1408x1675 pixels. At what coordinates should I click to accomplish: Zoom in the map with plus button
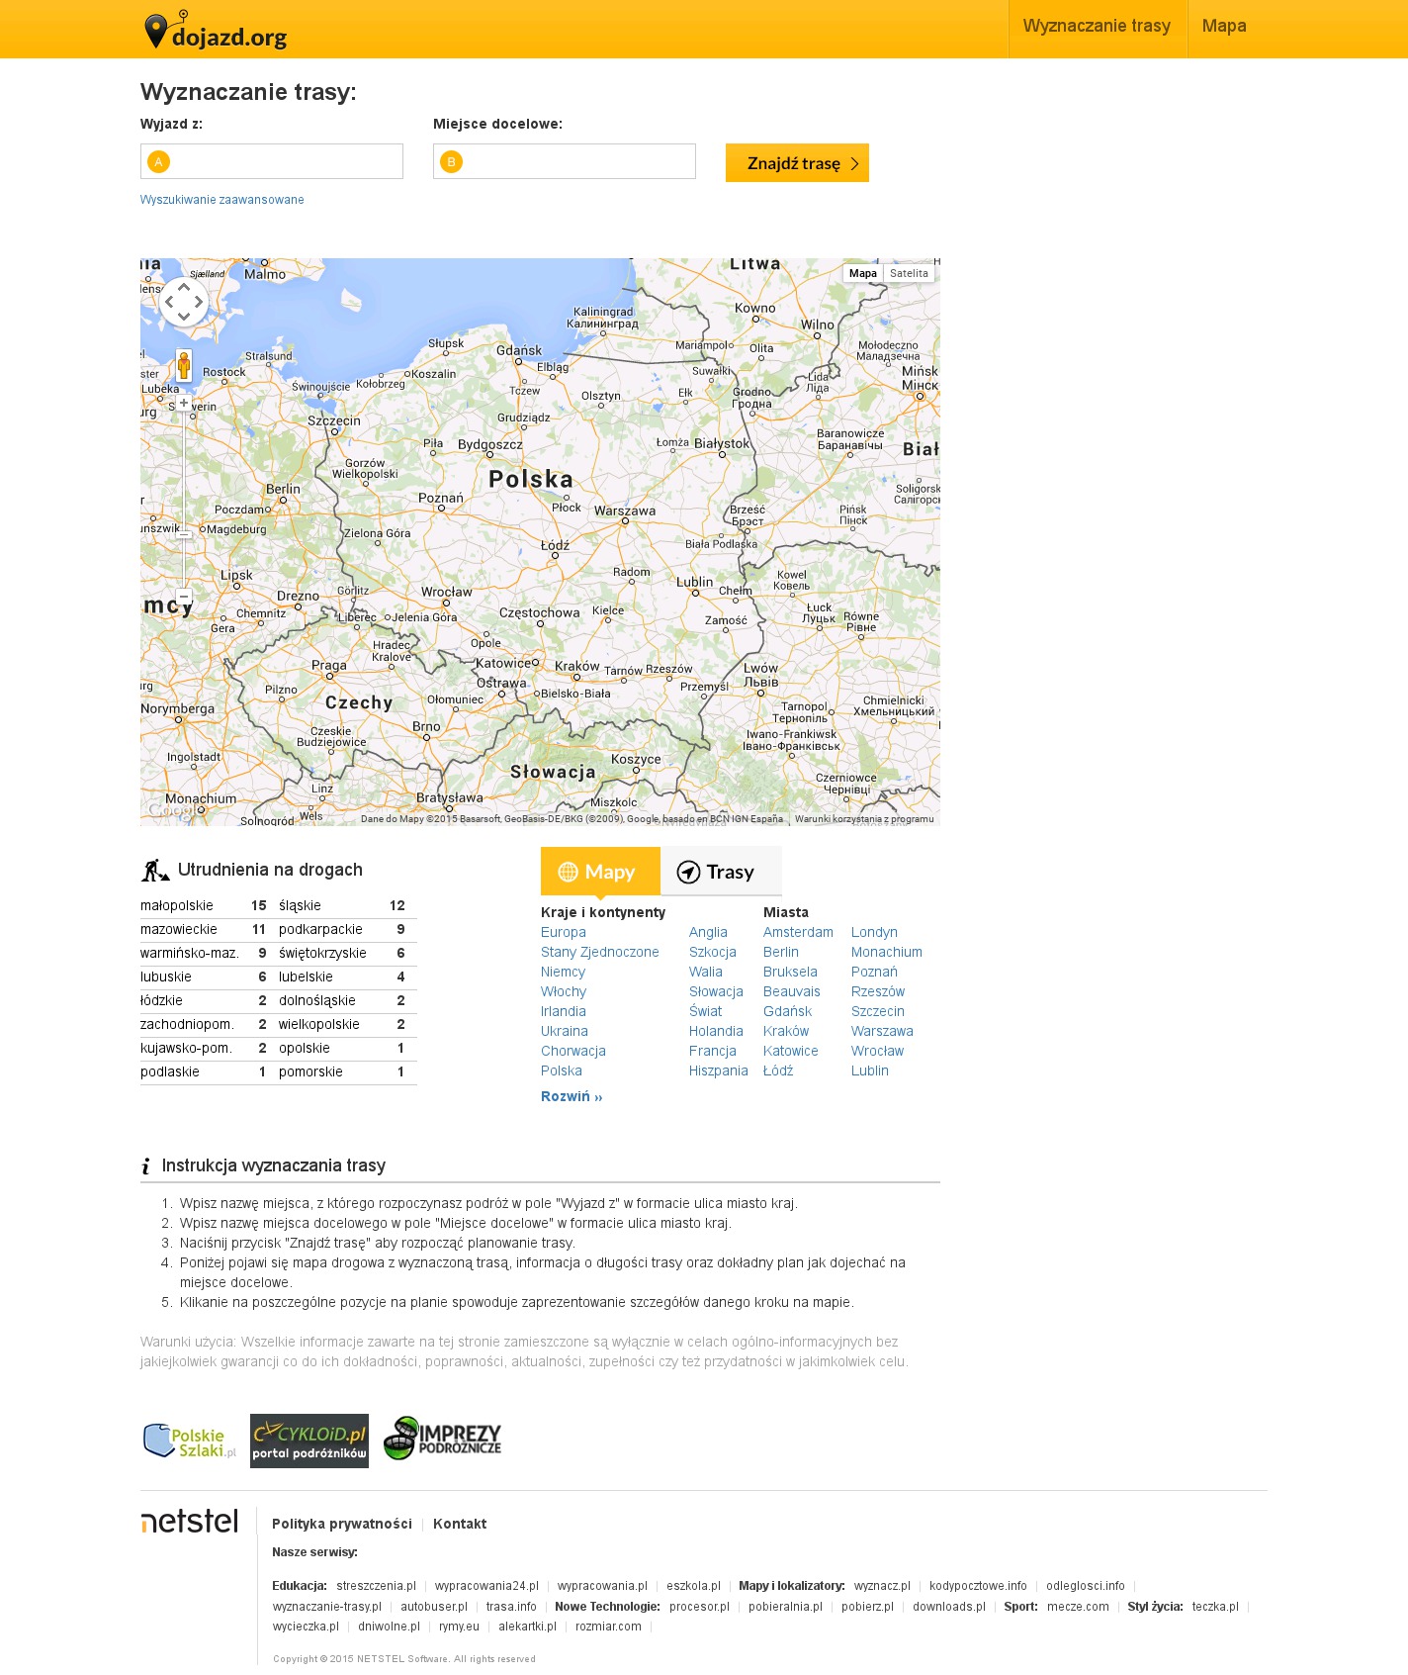point(184,404)
